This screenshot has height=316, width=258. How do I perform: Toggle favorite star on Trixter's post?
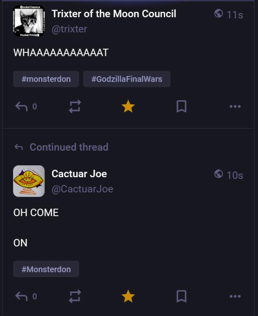point(128,106)
